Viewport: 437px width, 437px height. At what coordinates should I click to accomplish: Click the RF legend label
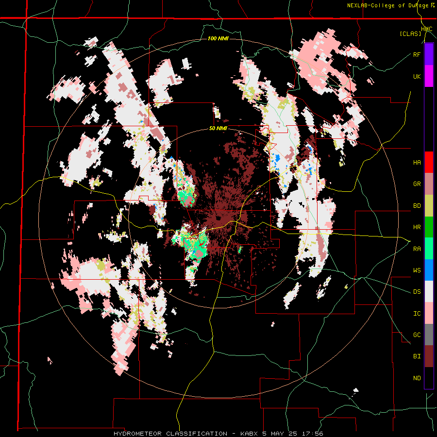417,55
